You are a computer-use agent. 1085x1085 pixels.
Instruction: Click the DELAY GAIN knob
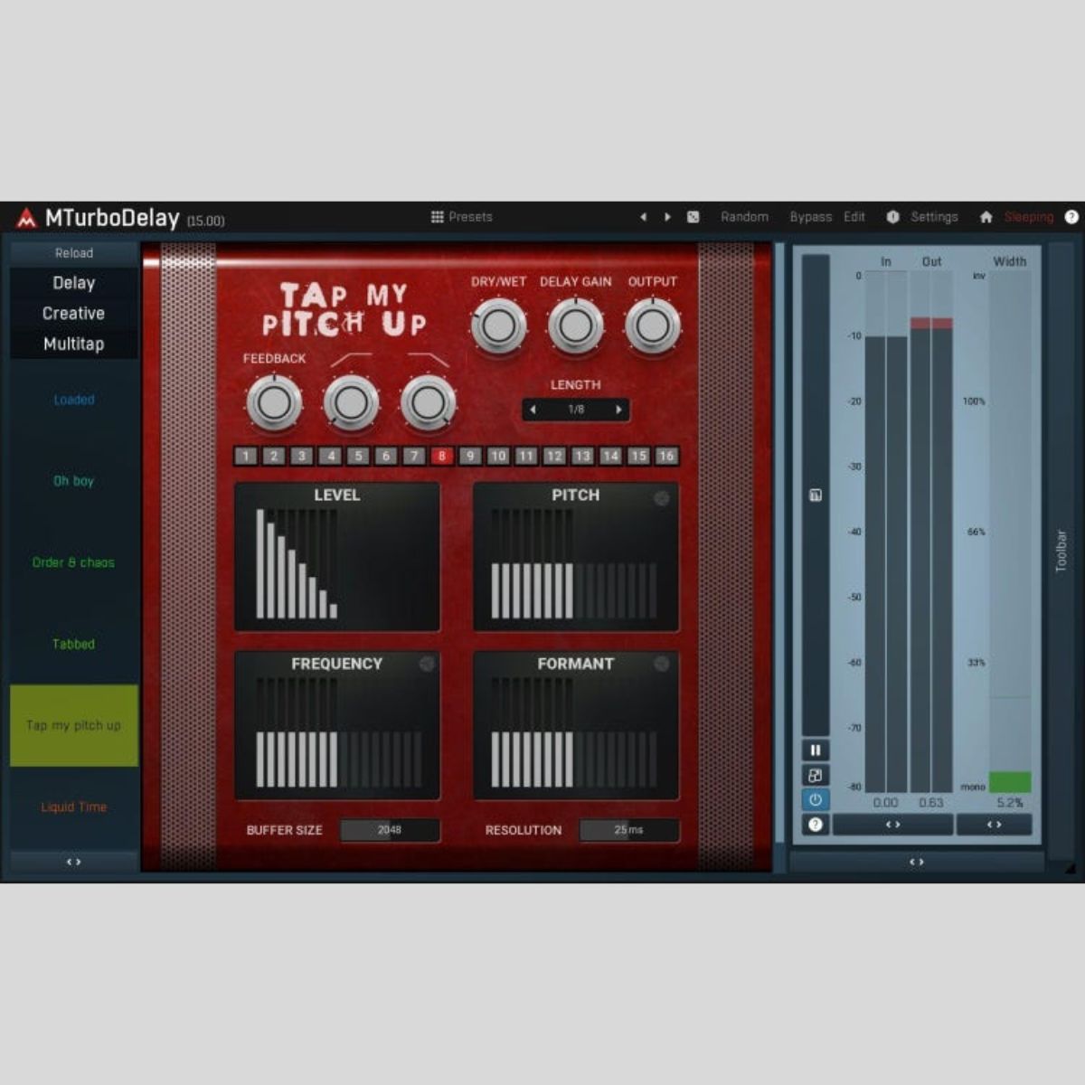point(575,326)
